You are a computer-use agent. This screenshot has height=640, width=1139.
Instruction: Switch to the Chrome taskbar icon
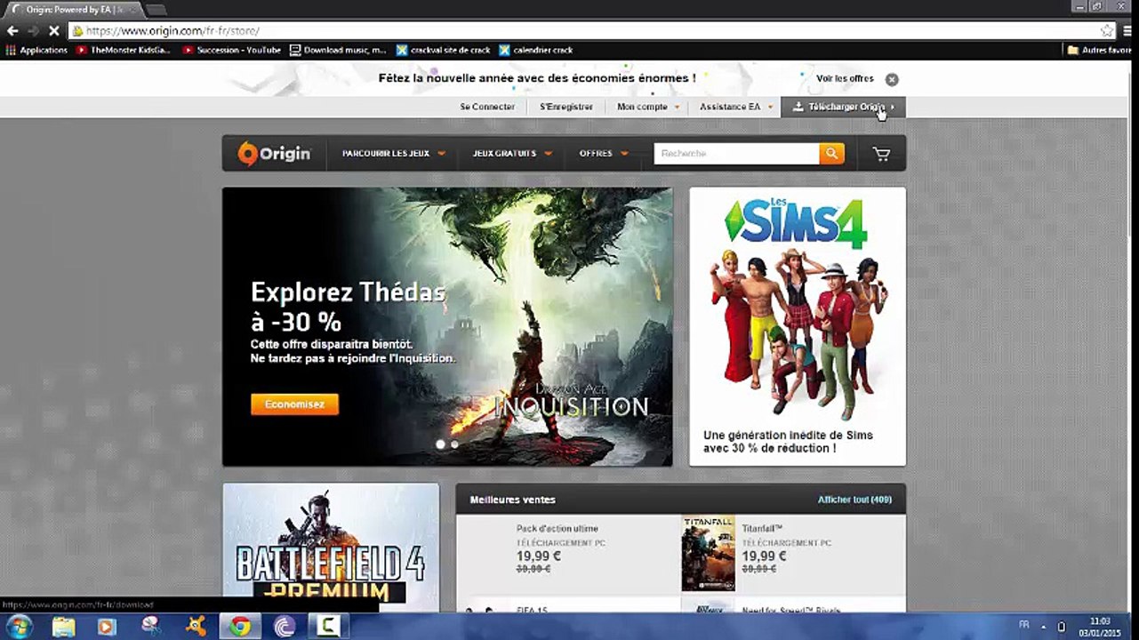[x=240, y=626]
